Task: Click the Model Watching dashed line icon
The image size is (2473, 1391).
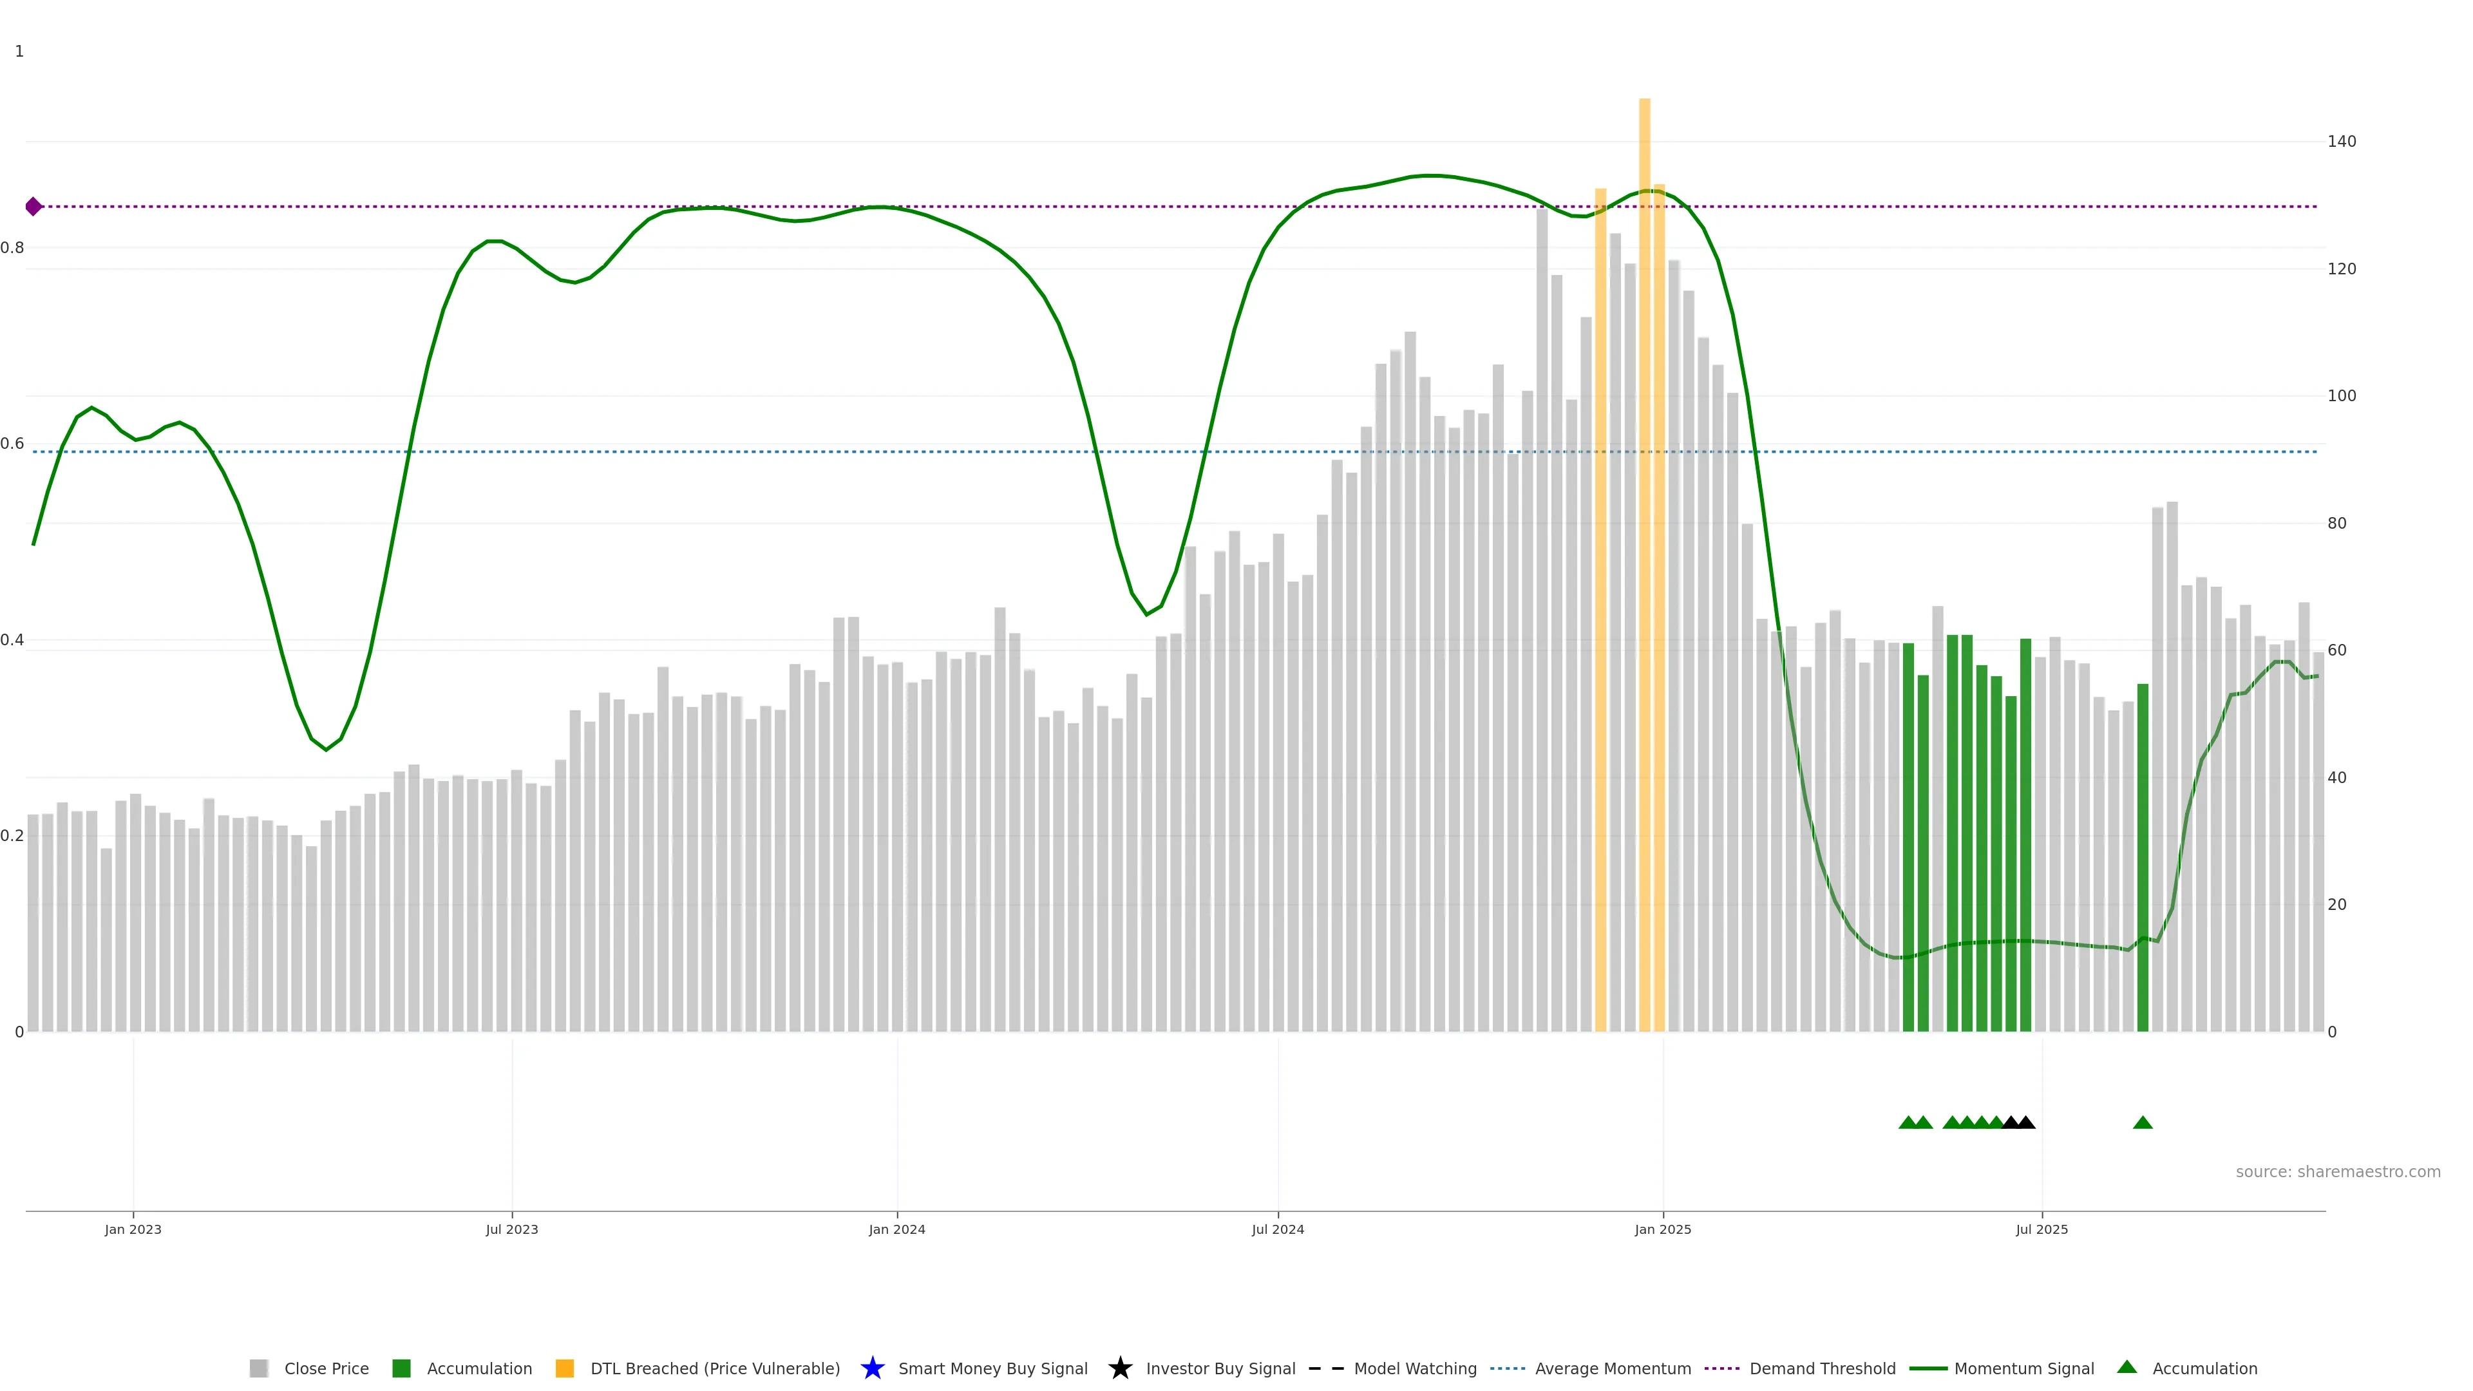Action: point(1326,1368)
